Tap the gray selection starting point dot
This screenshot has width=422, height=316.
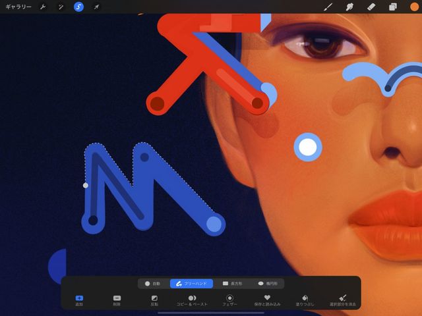click(x=86, y=185)
